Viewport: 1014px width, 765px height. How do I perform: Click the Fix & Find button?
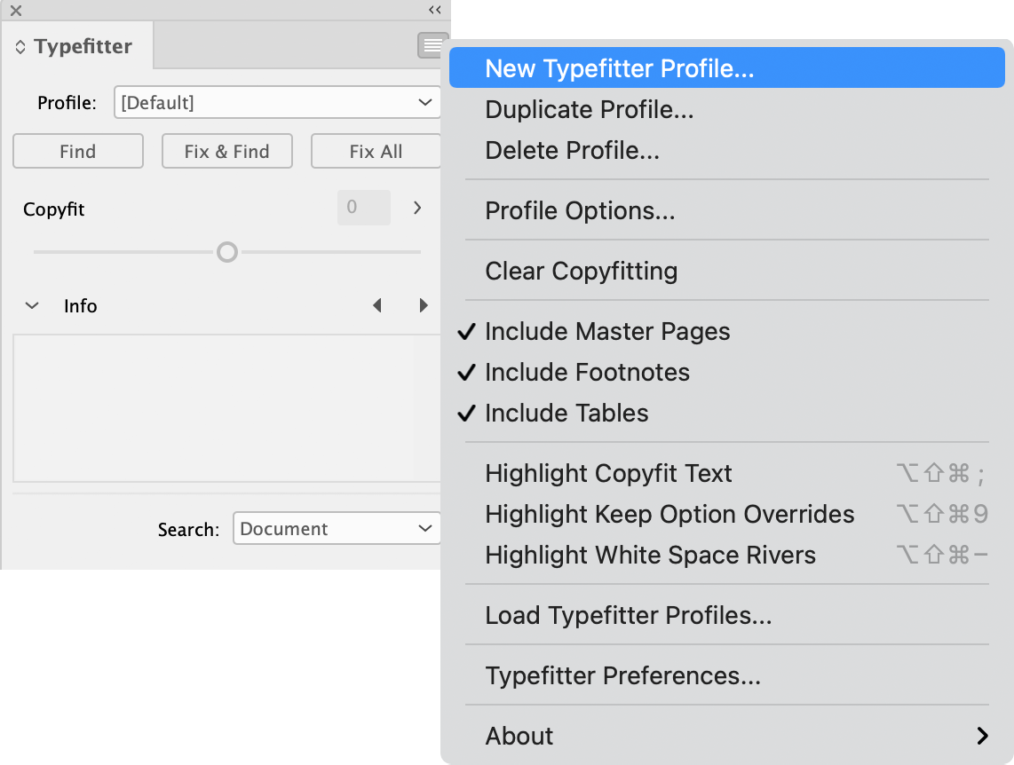(227, 151)
